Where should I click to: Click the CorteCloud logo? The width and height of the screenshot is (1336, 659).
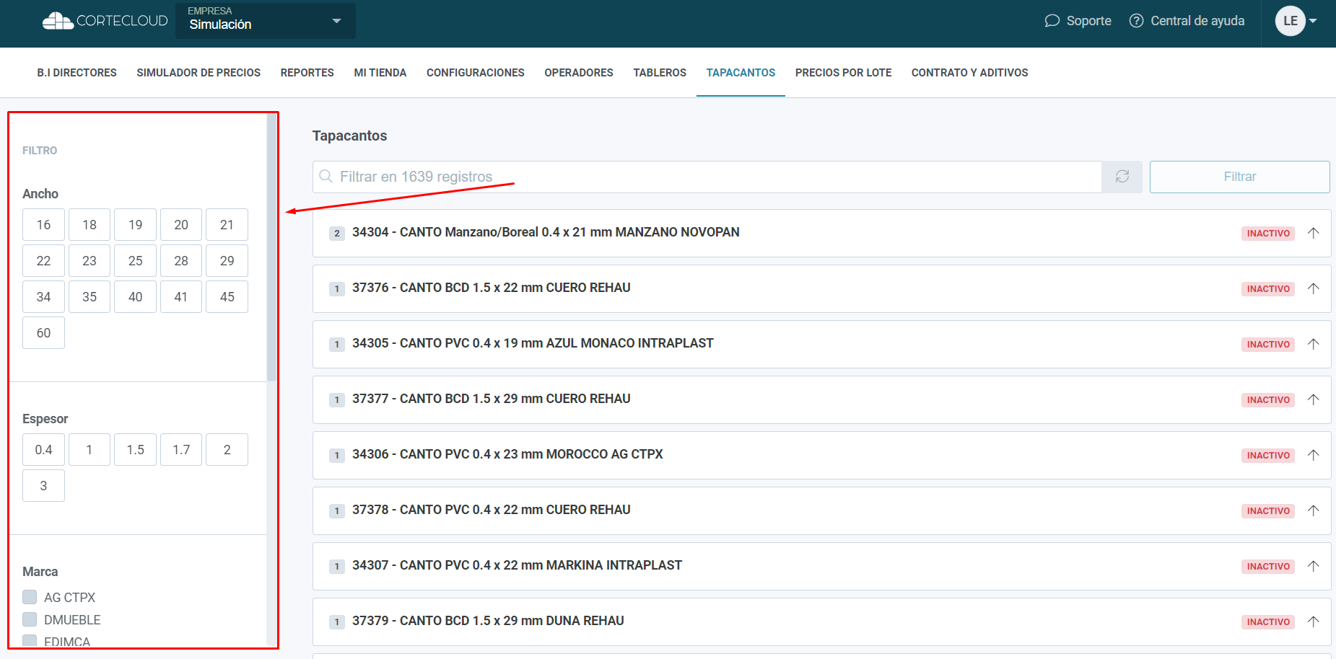click(x=105, y=21)
